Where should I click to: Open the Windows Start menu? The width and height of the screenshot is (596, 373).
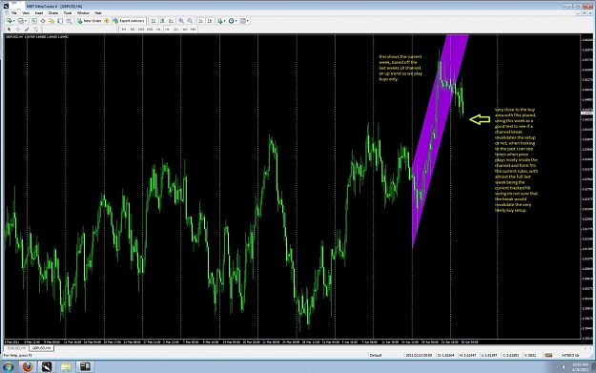pyautogui.click(x=8, y=367)
